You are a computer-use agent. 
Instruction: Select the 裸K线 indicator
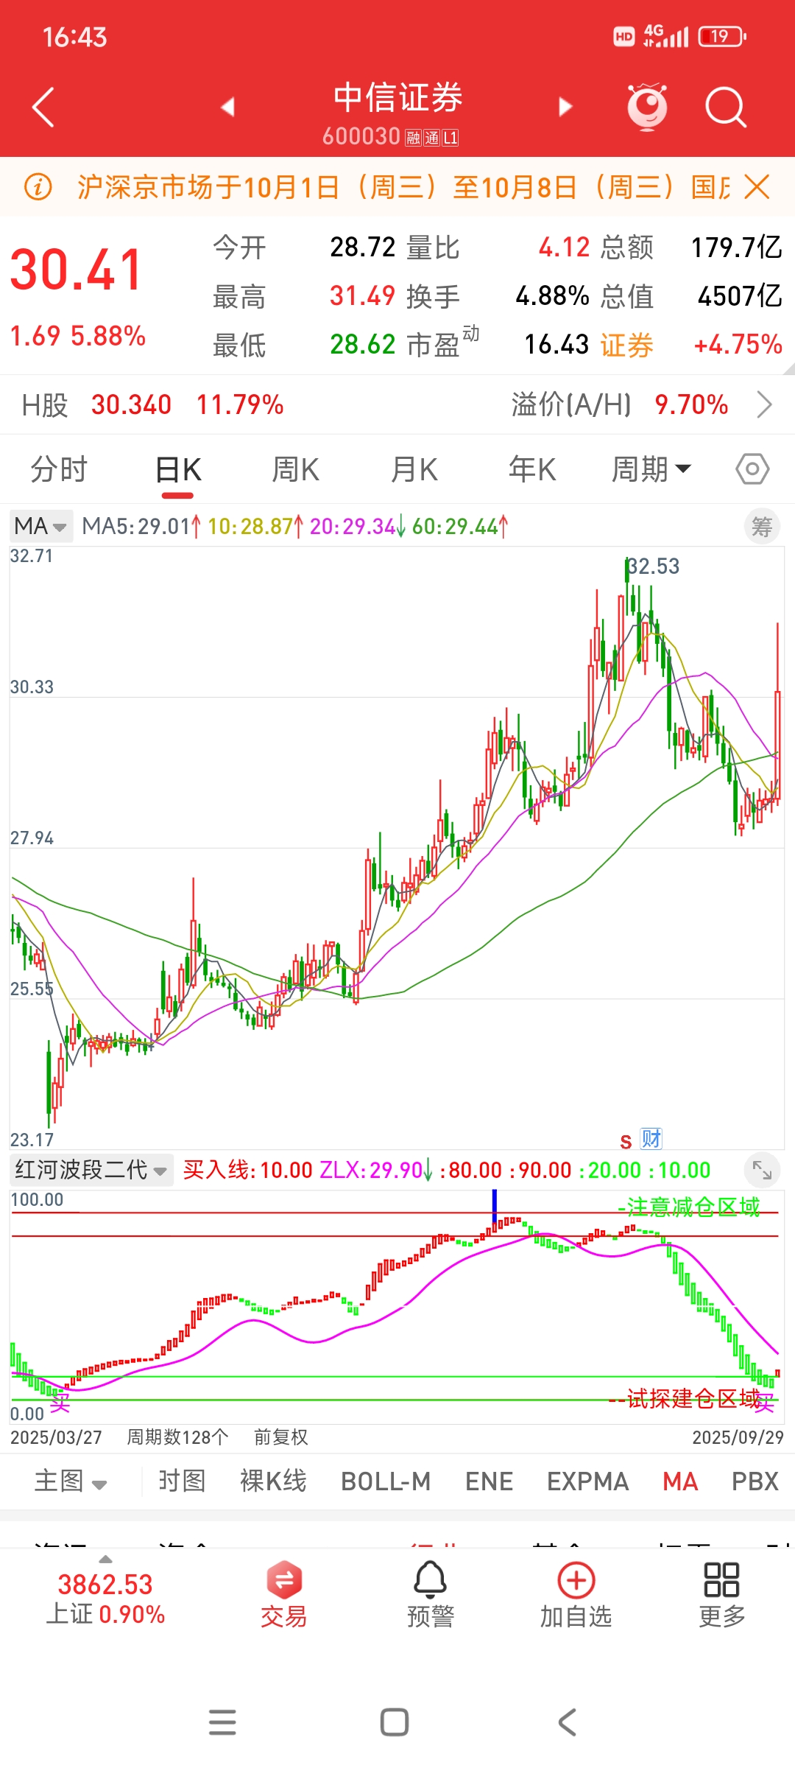coord(273,1481)
